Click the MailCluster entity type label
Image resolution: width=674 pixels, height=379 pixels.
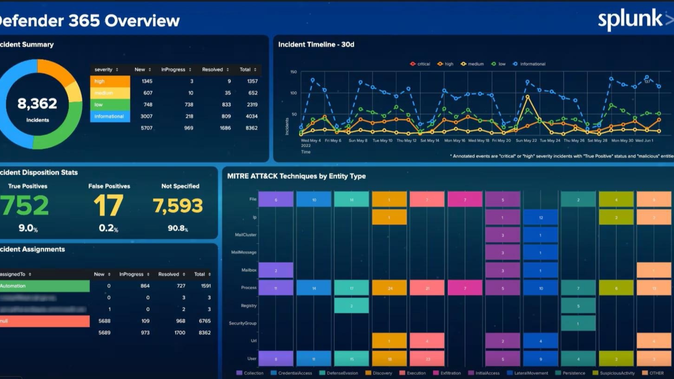pyautogui.click(x=246, y=235)
